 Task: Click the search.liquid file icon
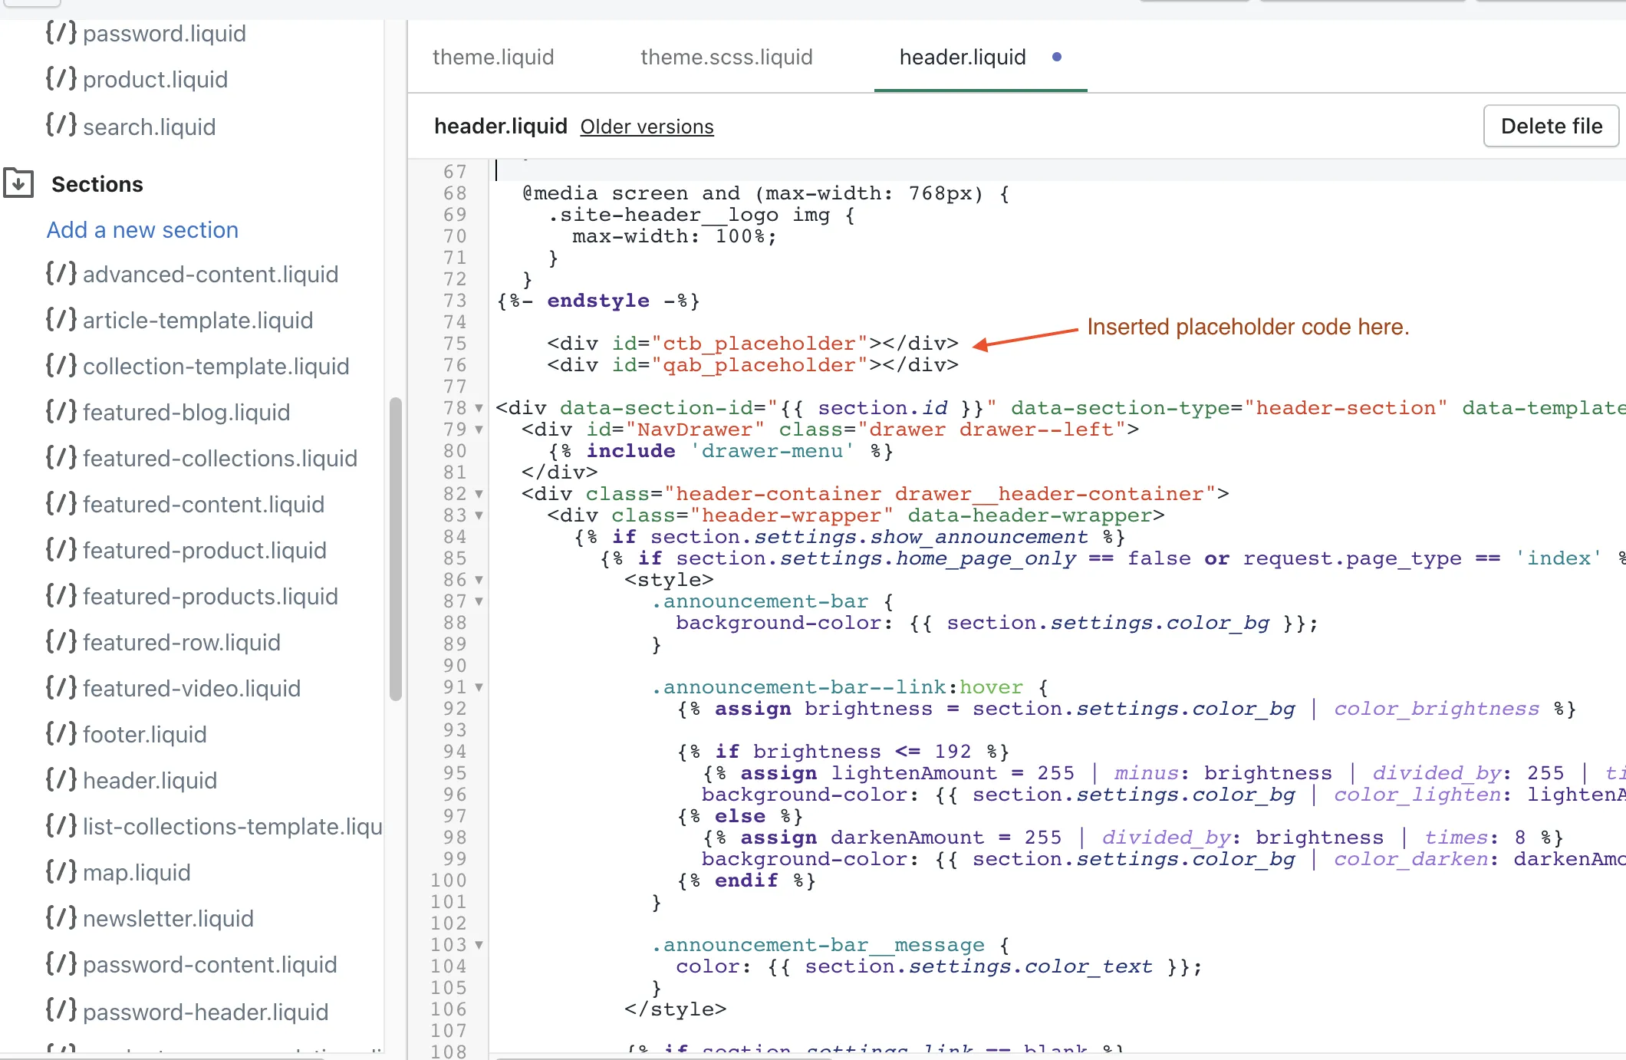coord(61,126)
